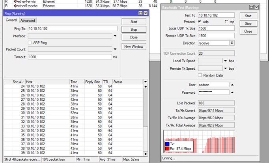Click the Test To address field
The height and width of the screenshot is (163, 269).
tap(216, 15)
